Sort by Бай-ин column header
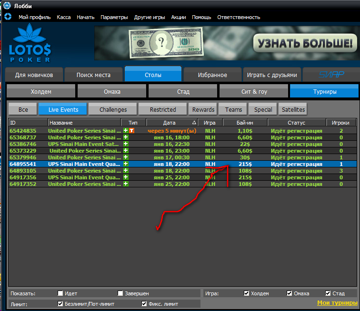The width and height of the screenshot is (360, 311). 245,123
